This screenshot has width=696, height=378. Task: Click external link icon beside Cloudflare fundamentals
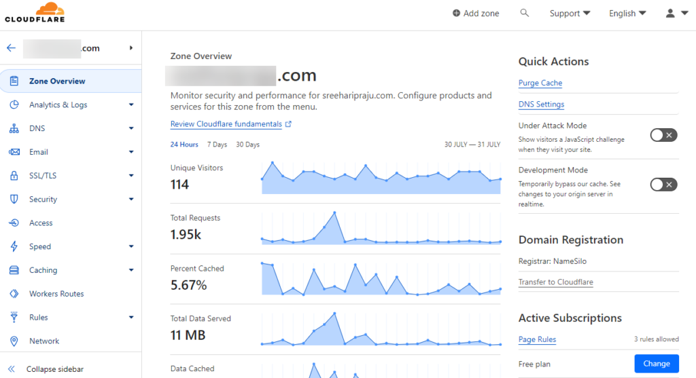288,124
